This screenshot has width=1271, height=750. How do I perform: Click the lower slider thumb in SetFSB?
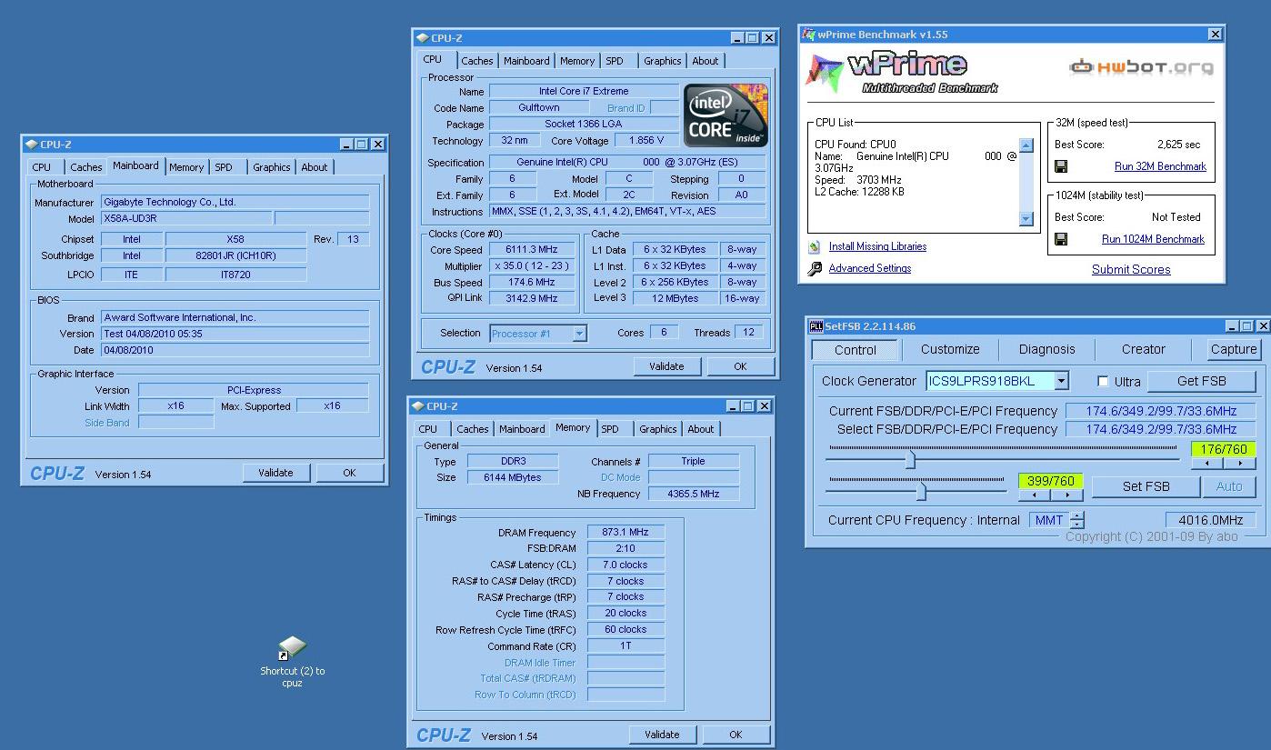pos(921,491)
